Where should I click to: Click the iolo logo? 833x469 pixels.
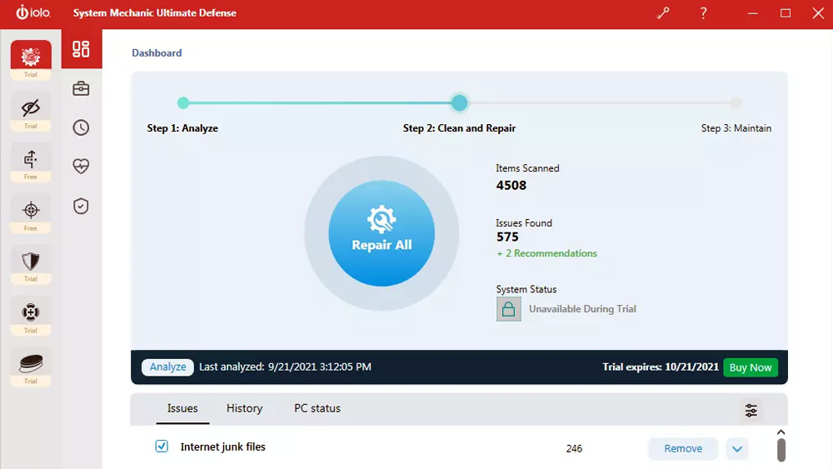pyautogui.click(x=33, y=12)
